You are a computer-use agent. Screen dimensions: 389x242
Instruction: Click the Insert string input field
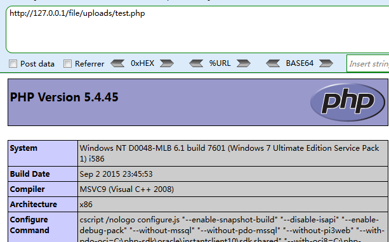click(x=368, y=63)
